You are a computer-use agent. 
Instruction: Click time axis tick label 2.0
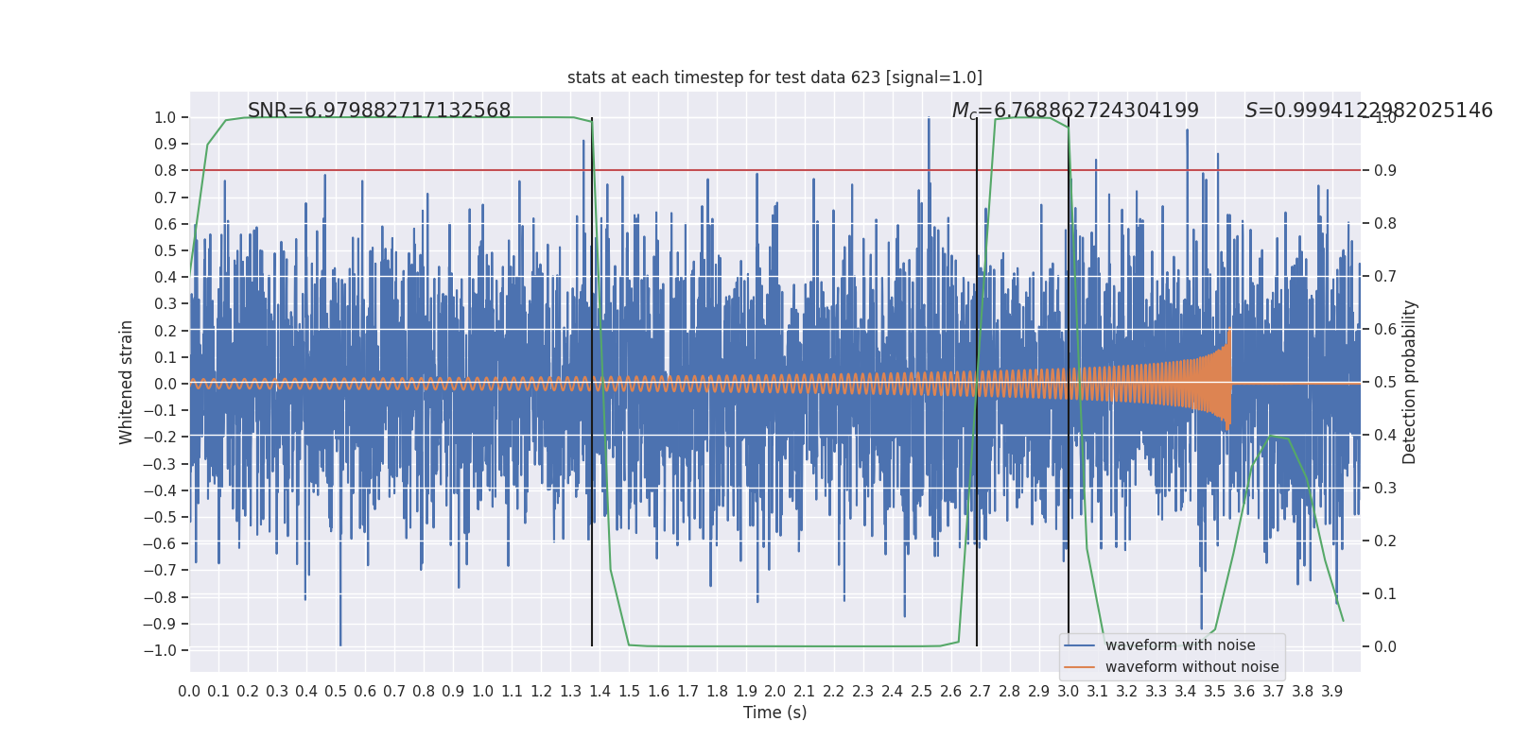coord(775,692)
